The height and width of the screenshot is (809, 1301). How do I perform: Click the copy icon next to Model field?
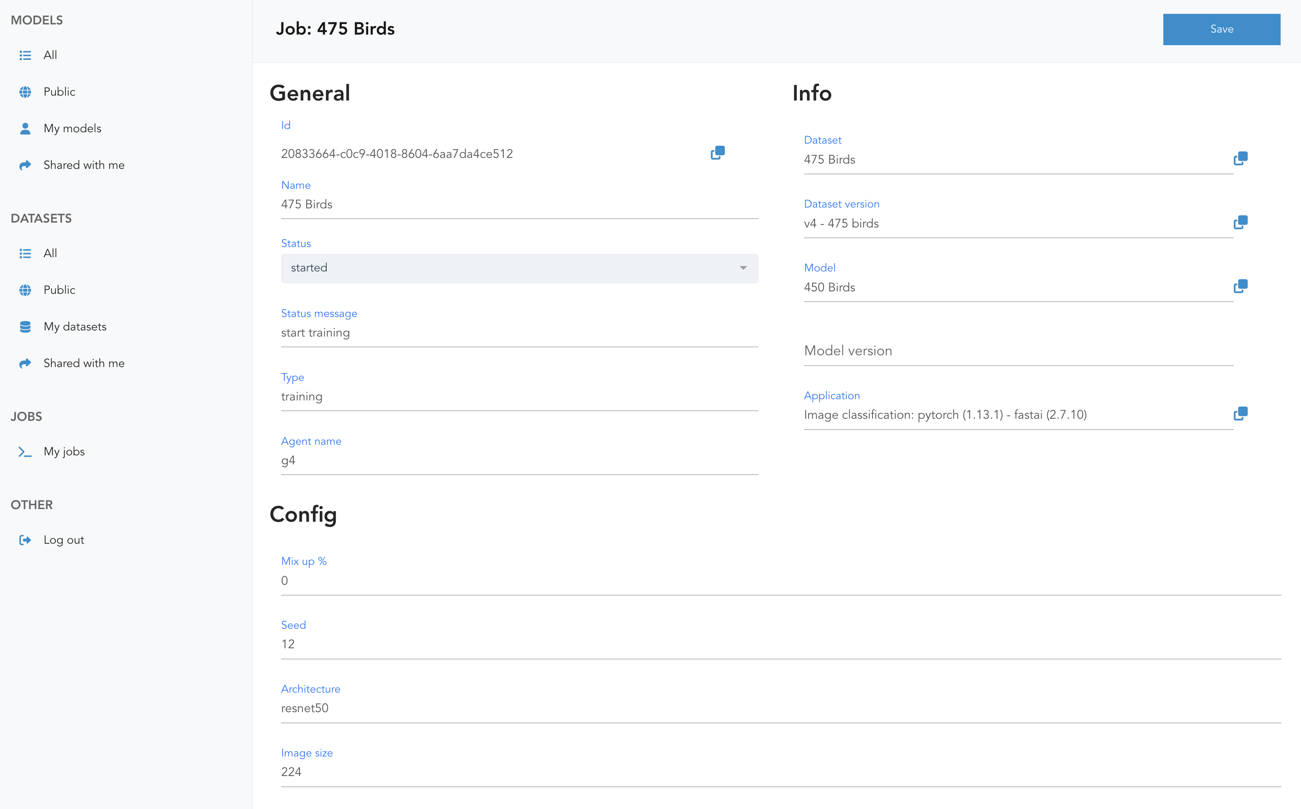click(1240, 286)
